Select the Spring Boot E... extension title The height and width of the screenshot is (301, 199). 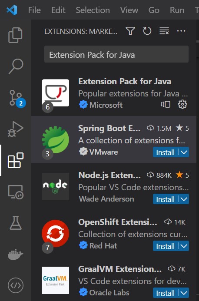109,129
